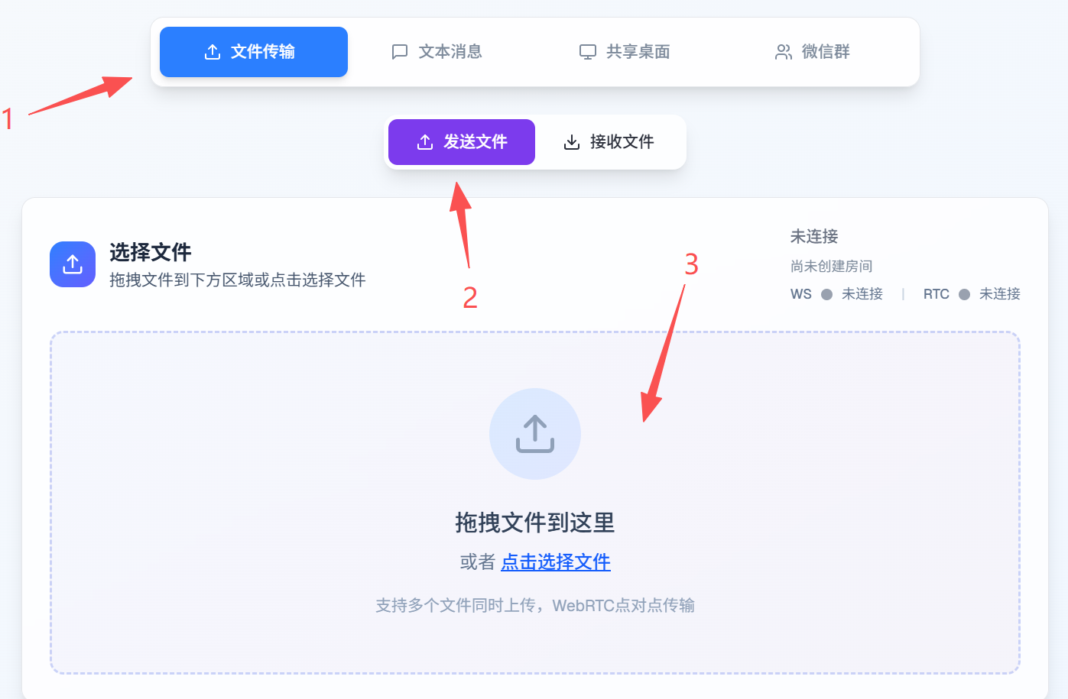Image resolution: width=1068 pixels, height=699 pixels.
Task: Click the WS connection status dot
Action: pos(826,294)
